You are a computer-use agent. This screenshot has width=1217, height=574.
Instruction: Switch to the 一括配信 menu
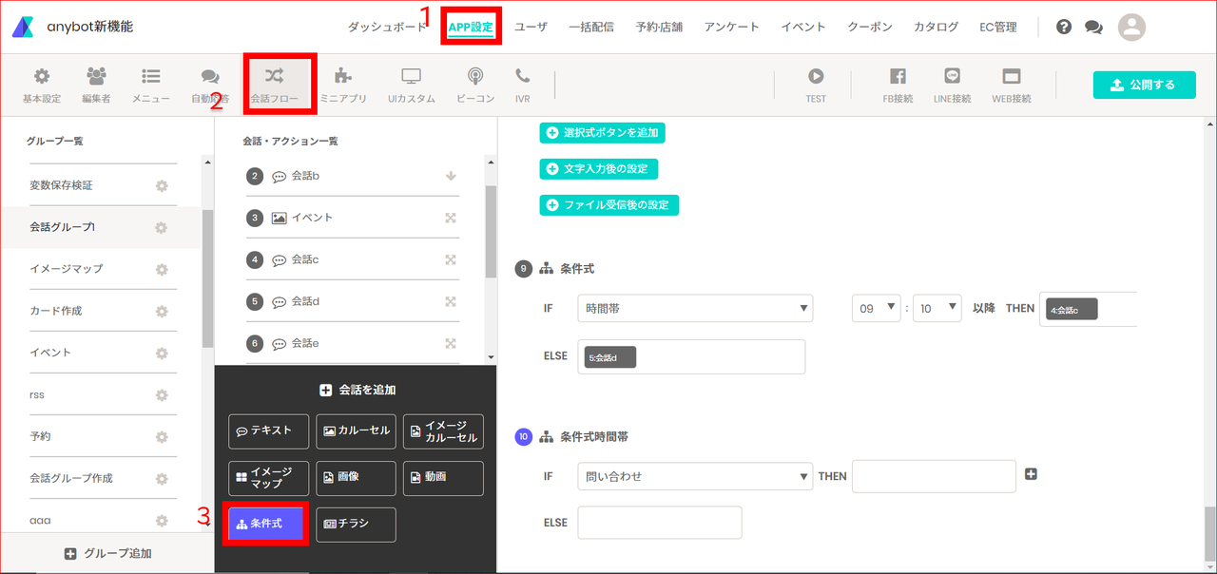click(591, 28)
